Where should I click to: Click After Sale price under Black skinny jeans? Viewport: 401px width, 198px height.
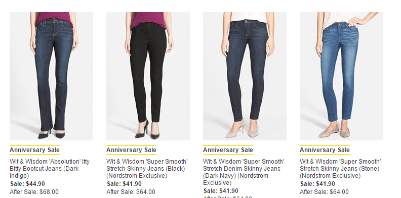(131, 192)
